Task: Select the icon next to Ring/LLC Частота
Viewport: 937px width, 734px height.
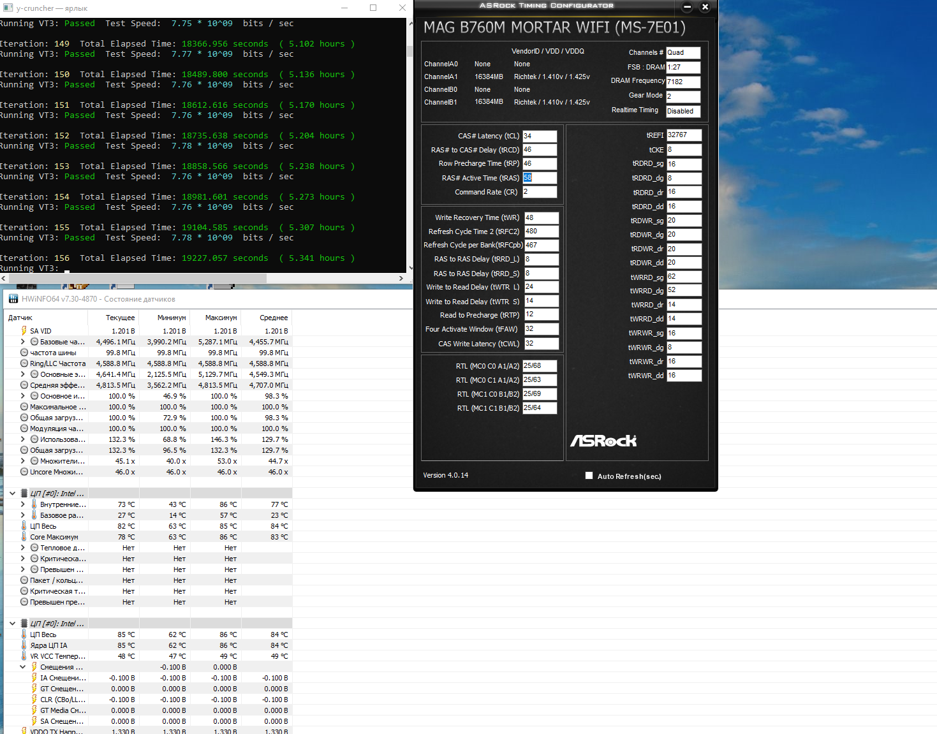Action: (24, 363)
